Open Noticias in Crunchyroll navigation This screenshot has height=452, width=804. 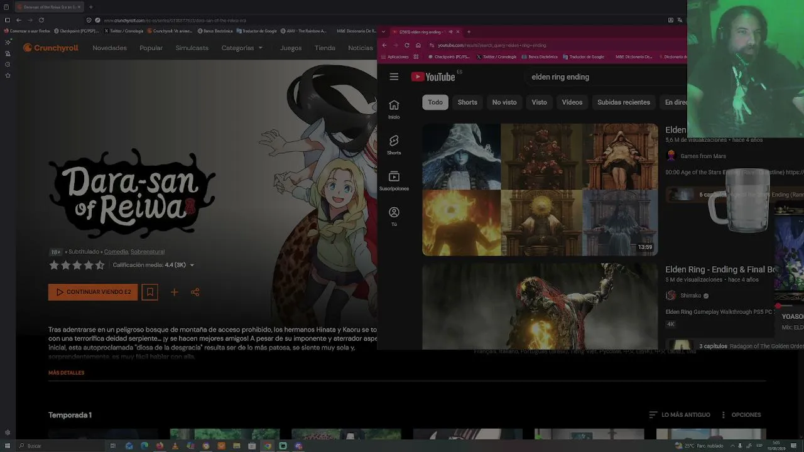pyautogui.click(x=361, y=48)
